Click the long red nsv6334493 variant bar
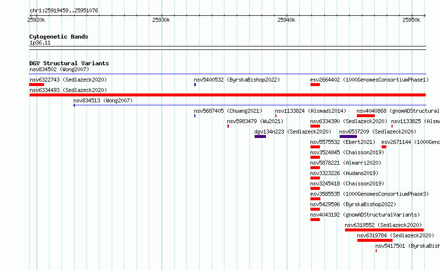The image size is (440, 270). [227, 95]
